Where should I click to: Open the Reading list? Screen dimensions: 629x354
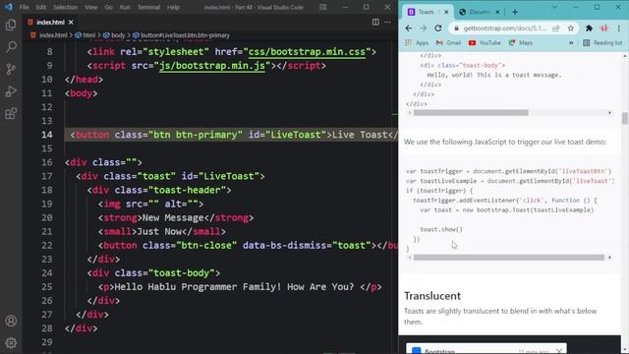pyautogui.click(x=602, y=42)
